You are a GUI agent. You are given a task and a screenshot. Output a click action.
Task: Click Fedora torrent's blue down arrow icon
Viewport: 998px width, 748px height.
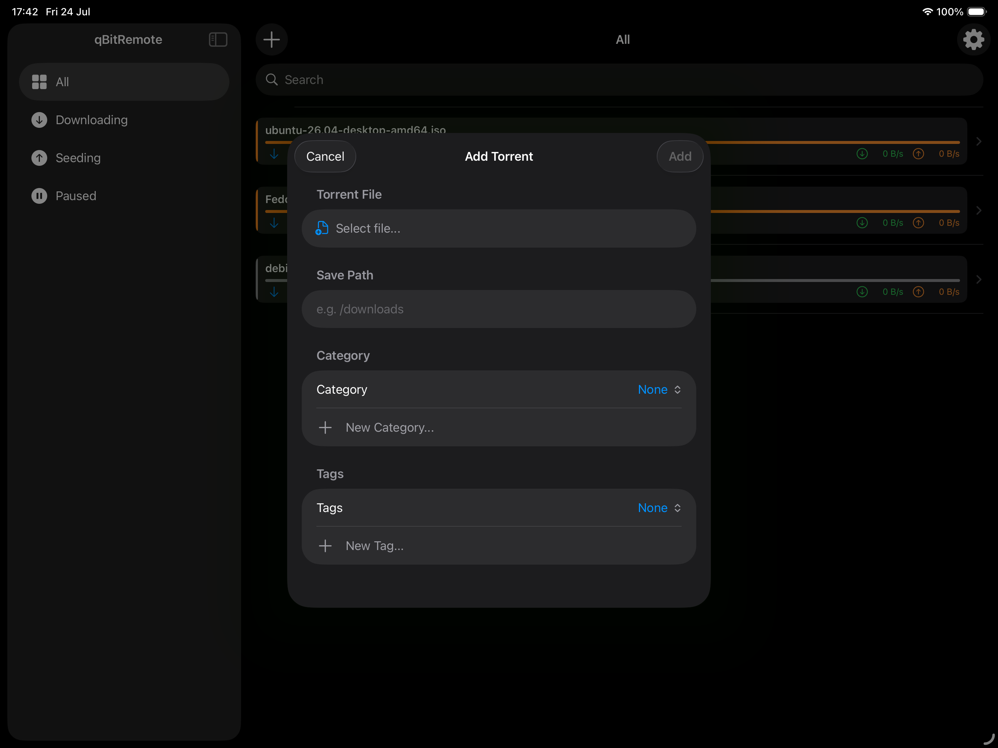coord(274,223)
